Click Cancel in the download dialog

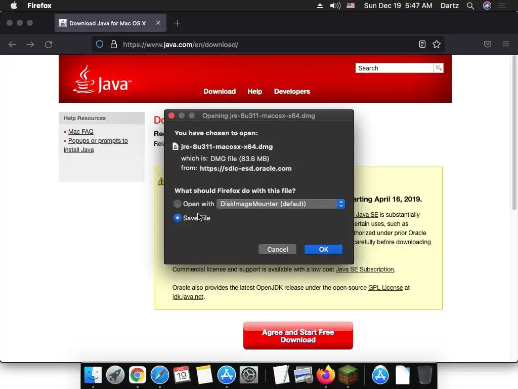click(278, 249)
